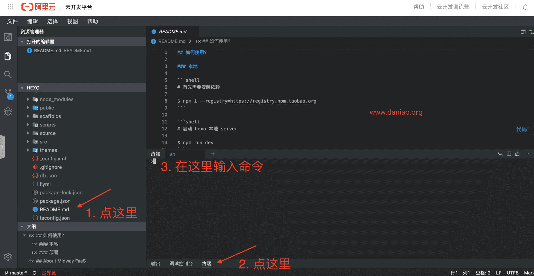Screen dimensions: 534x276
Task: Open the debug bug icon
Action: (8, 112)
